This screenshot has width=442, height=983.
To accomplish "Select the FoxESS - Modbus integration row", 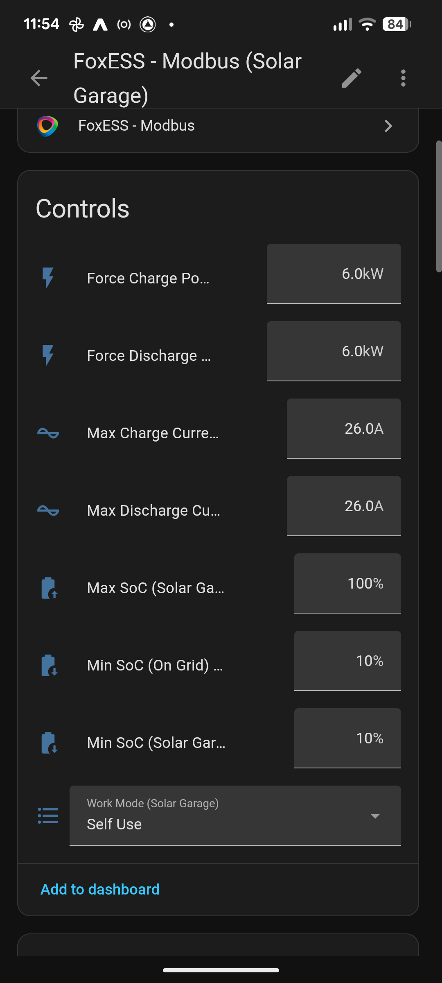I will coord(218,126).
